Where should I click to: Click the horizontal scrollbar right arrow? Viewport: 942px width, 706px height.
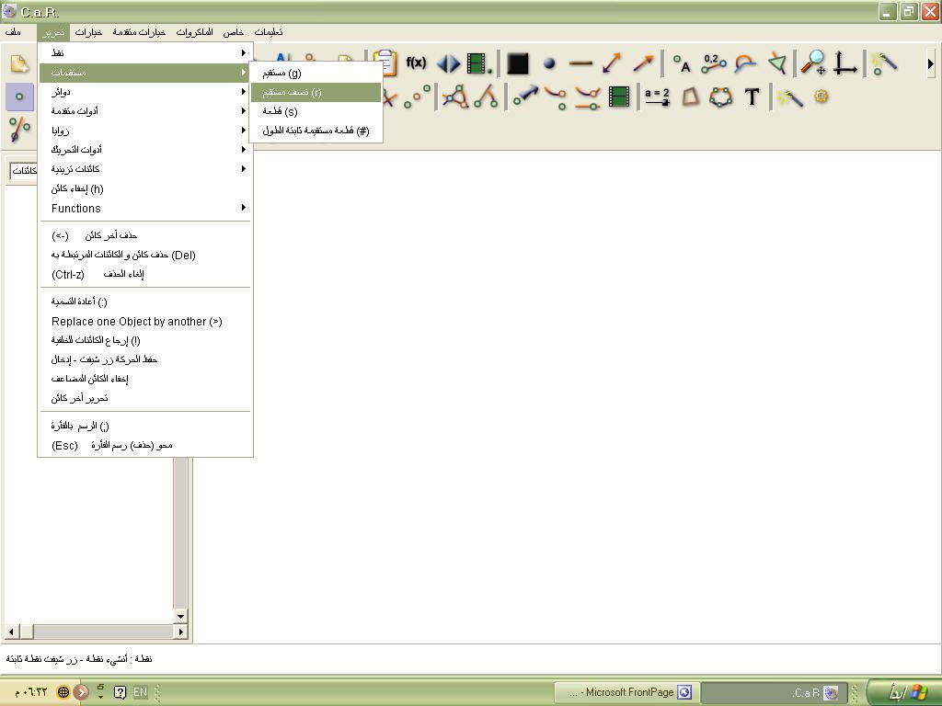coord(180,632)
